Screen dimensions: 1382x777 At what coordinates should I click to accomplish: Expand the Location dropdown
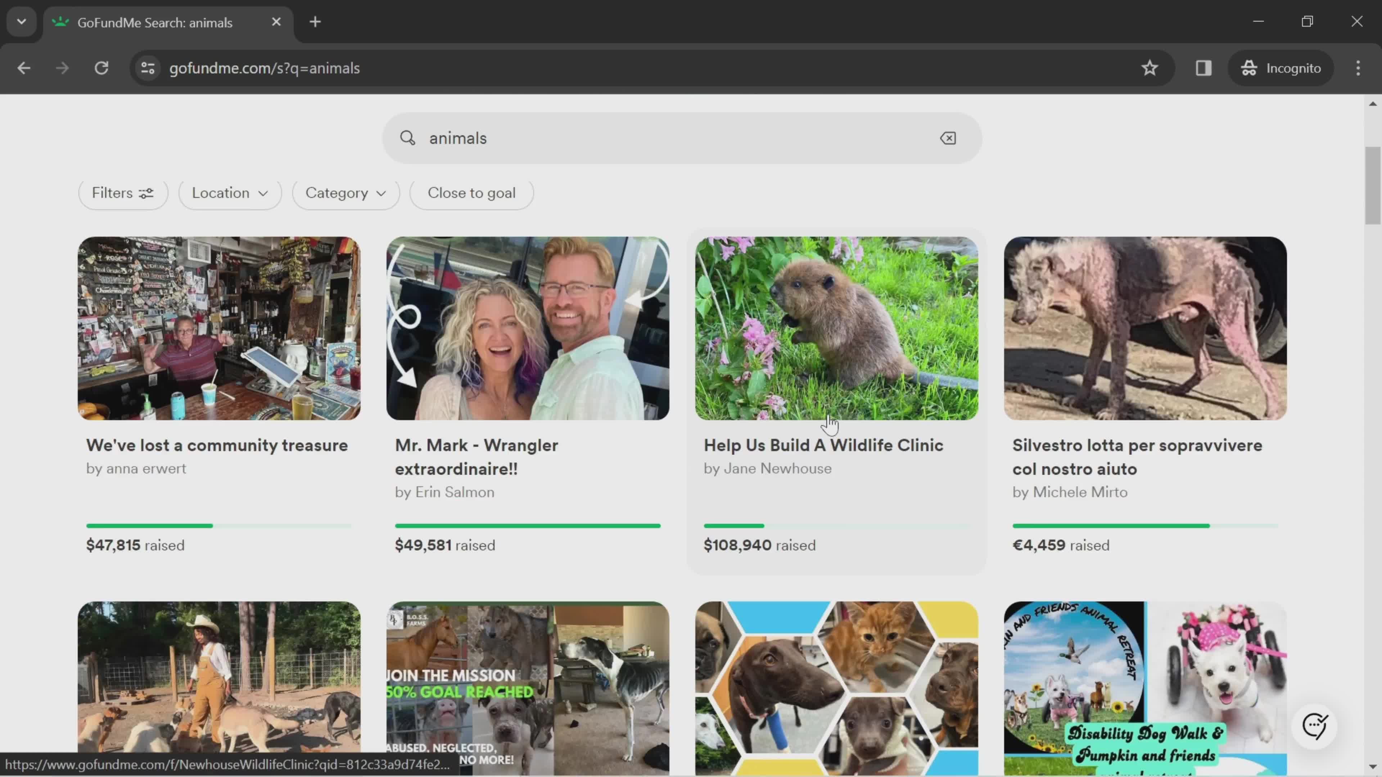(x=230, y=193)
